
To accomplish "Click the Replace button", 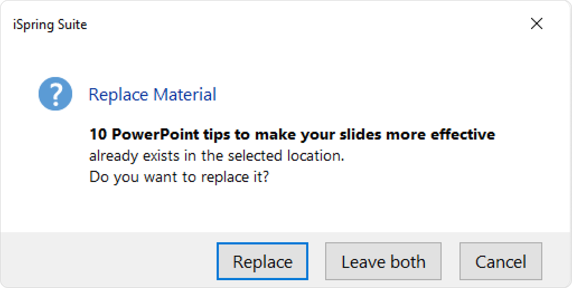I will click(262, 261).
